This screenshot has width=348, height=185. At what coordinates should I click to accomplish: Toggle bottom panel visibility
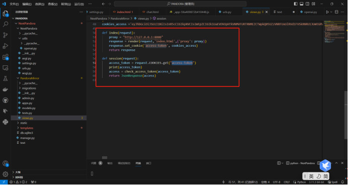301,4
